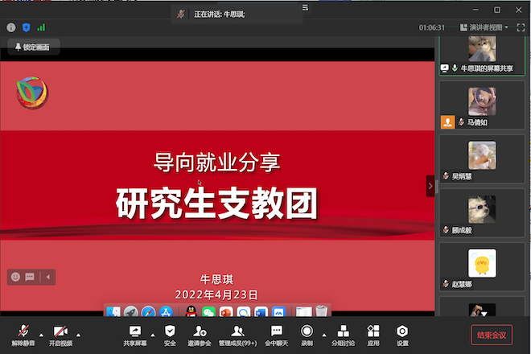
Task: Open the 应用 apps icon
Action: 373,331
